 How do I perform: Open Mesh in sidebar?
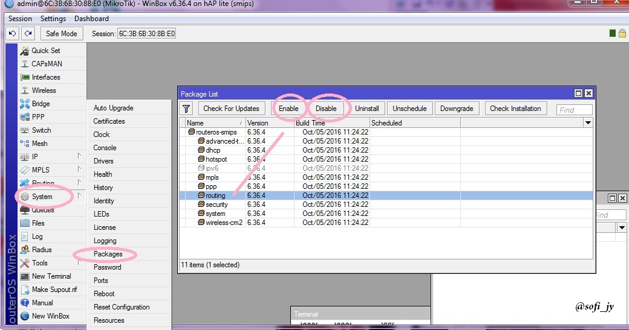(52, 143)
